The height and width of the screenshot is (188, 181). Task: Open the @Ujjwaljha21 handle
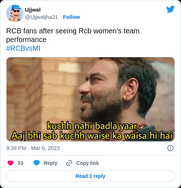click(42, 17)
